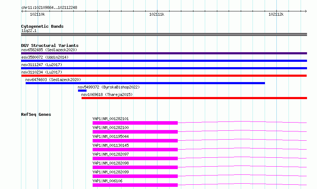317x189 pixels.
Task: Open the YAP1|NM_001282098 transcript label
Action: point(110,163)
